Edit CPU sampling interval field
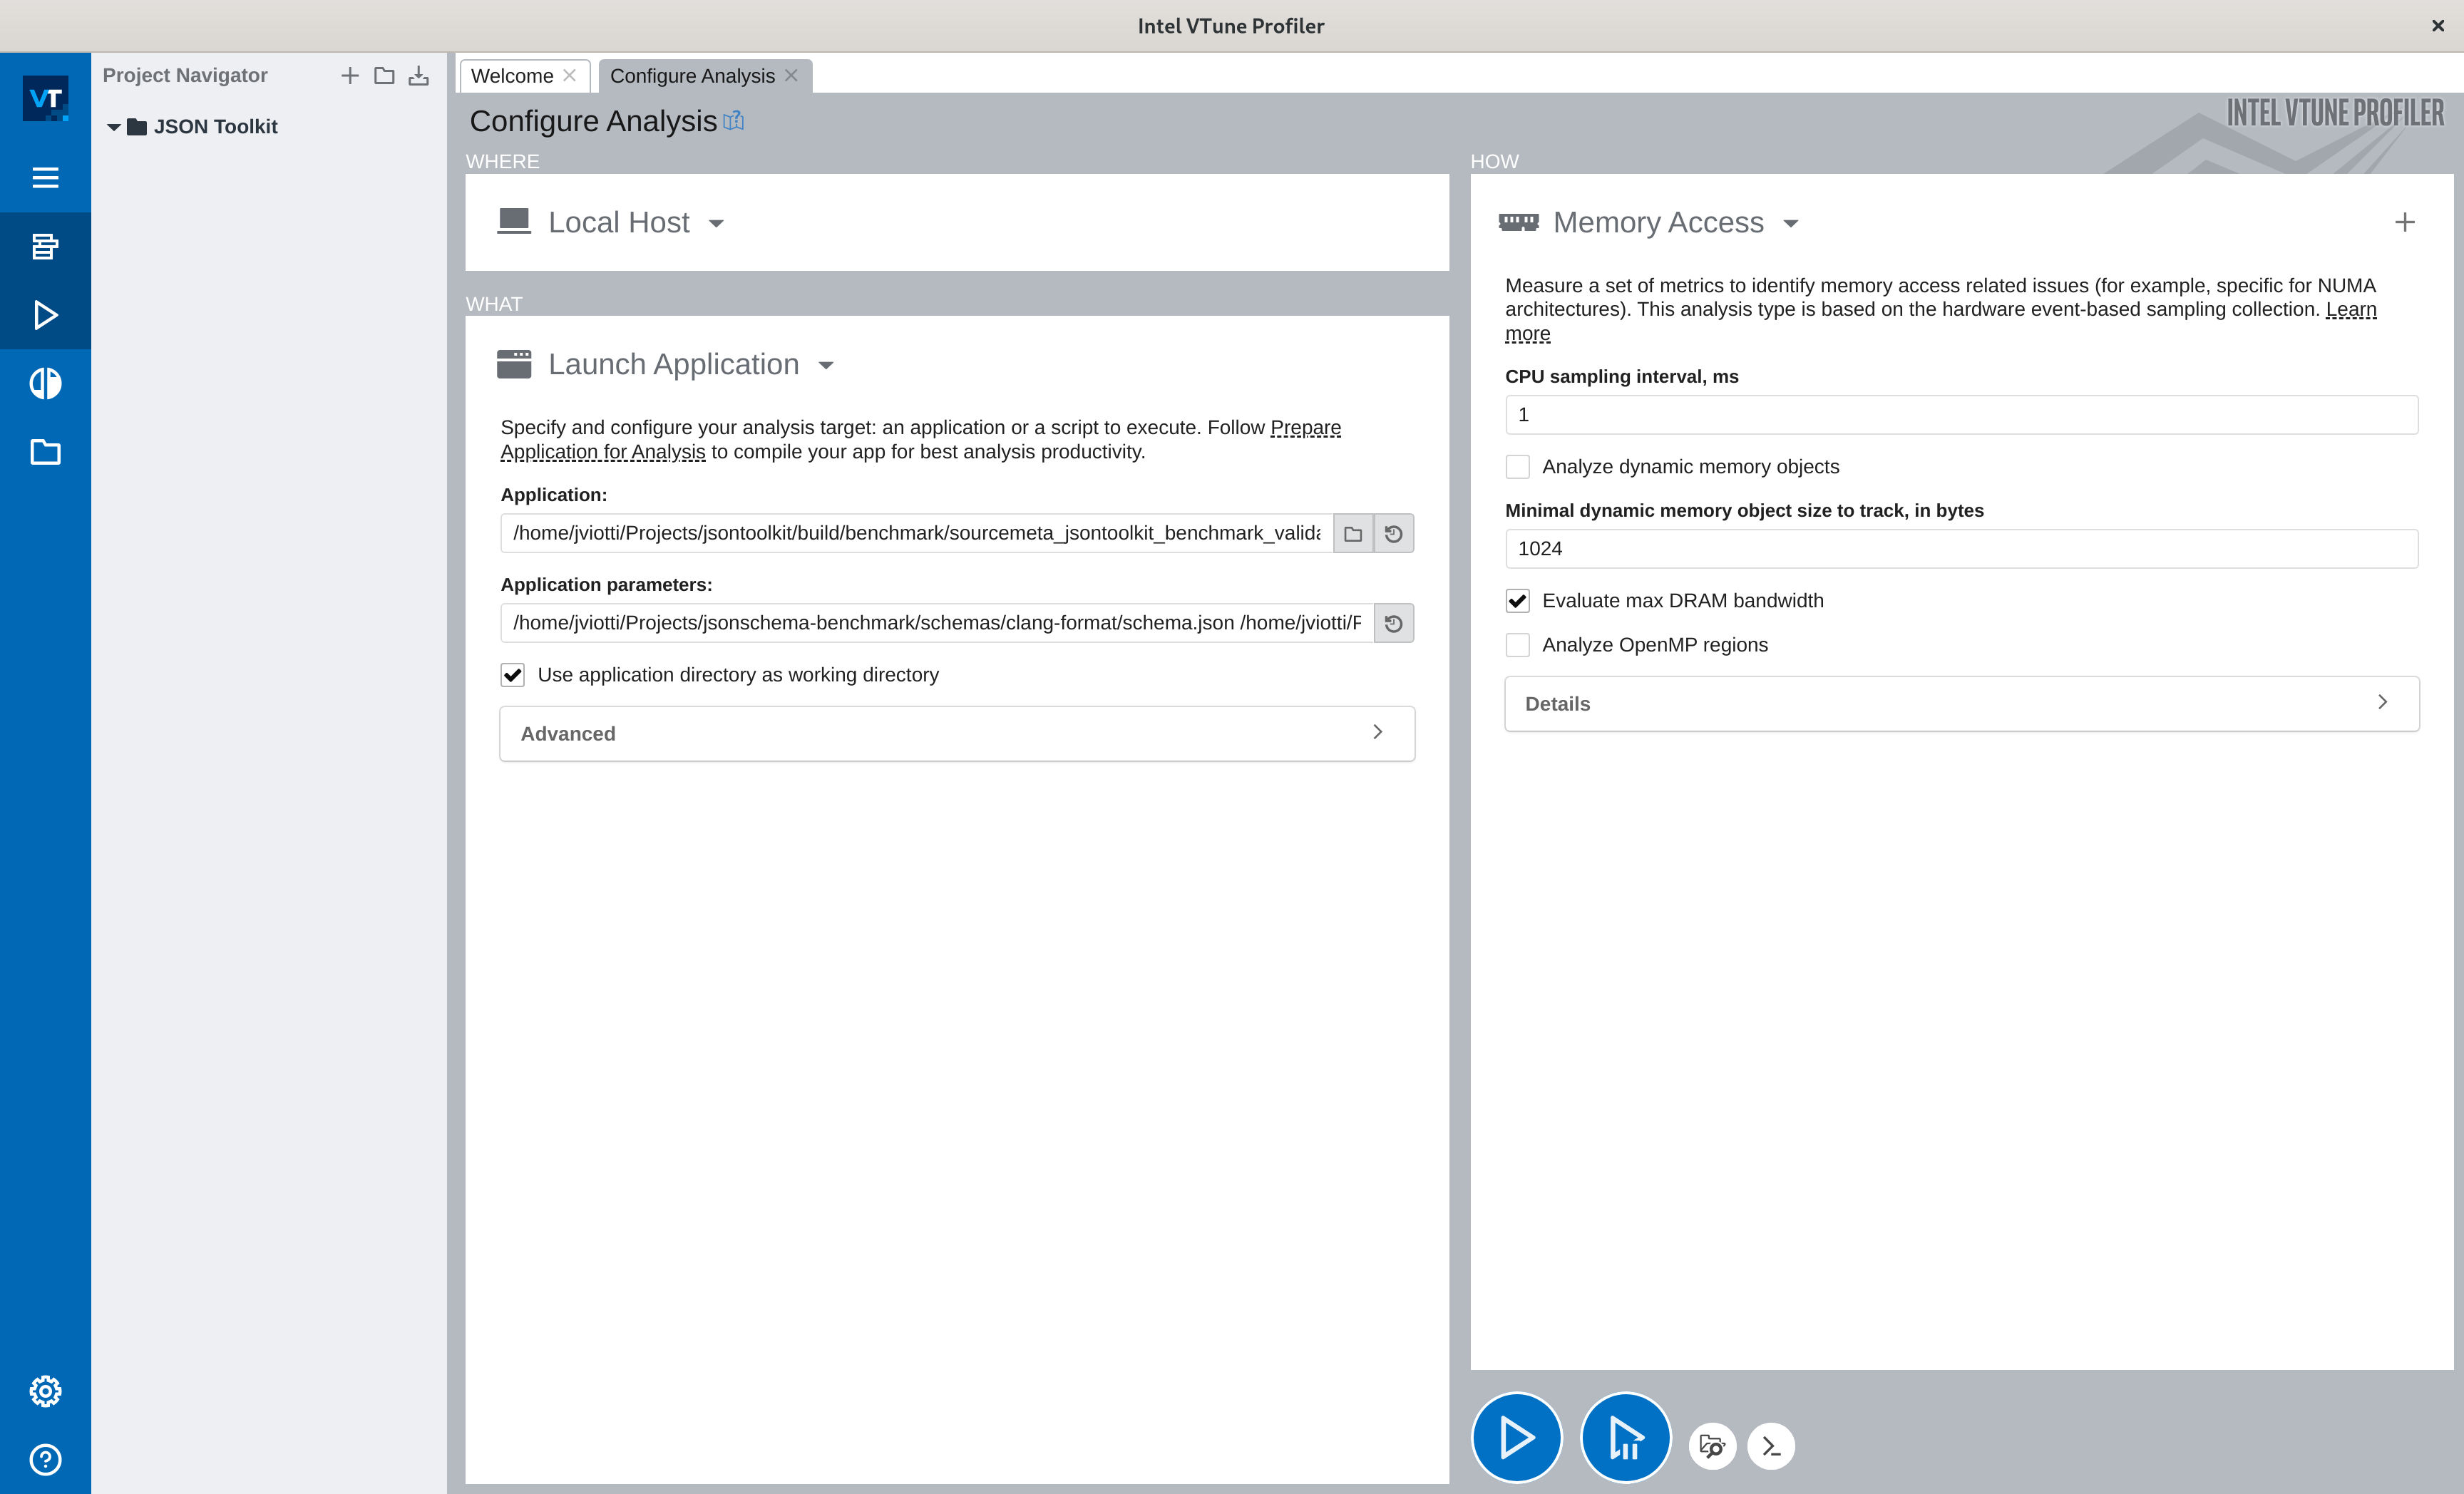 pos(1962,415)
